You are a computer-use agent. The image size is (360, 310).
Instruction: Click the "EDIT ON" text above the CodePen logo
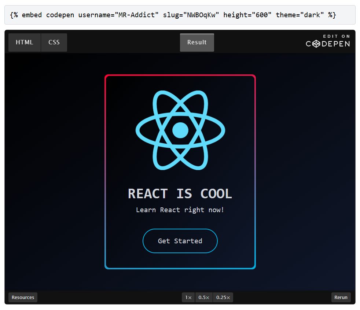point(336,36)
